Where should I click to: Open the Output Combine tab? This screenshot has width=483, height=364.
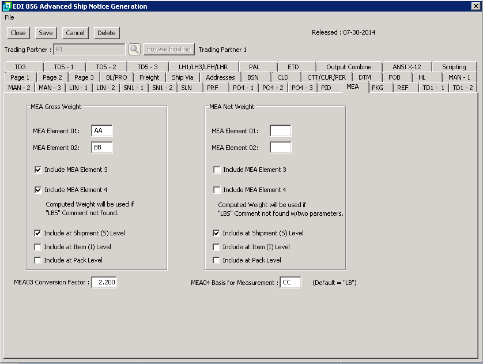pyautogui.click(x=349, y=67)
